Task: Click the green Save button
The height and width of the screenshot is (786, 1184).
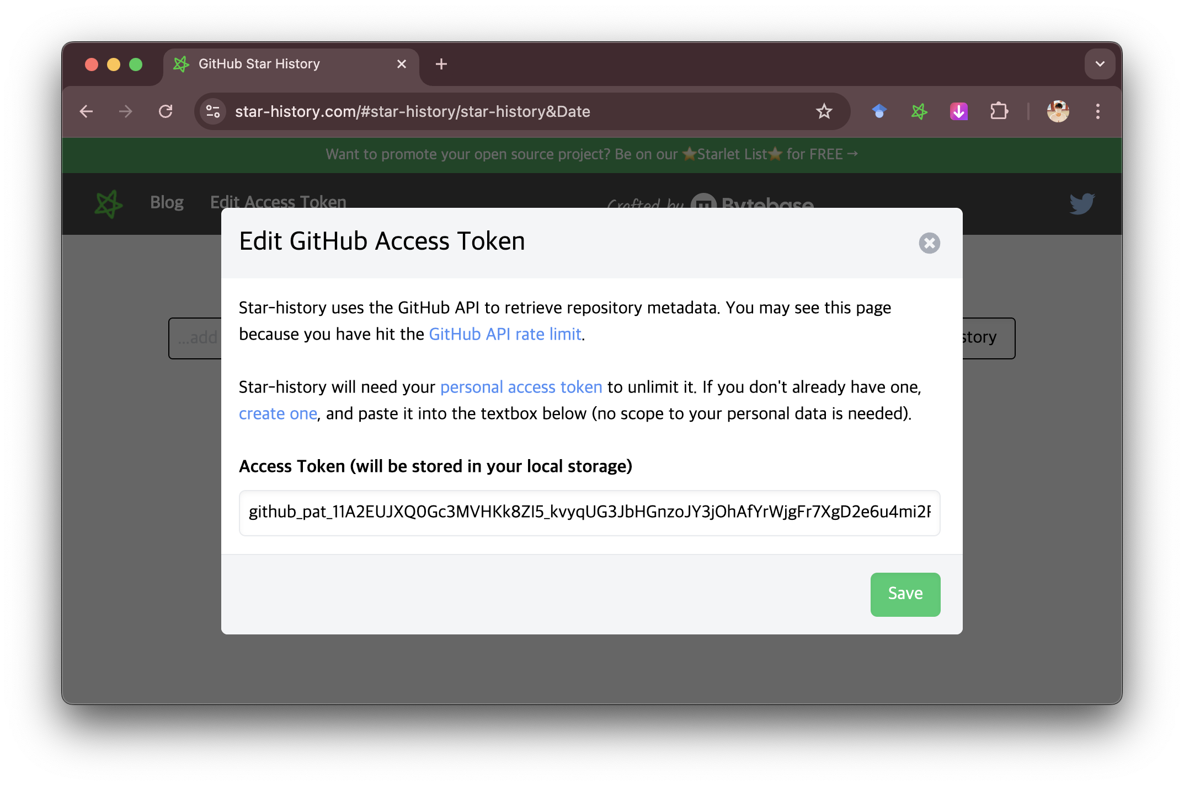Action: 905,594
